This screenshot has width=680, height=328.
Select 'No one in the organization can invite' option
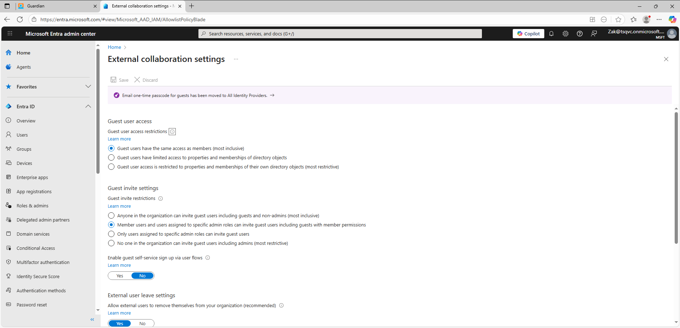click(111, 243)
